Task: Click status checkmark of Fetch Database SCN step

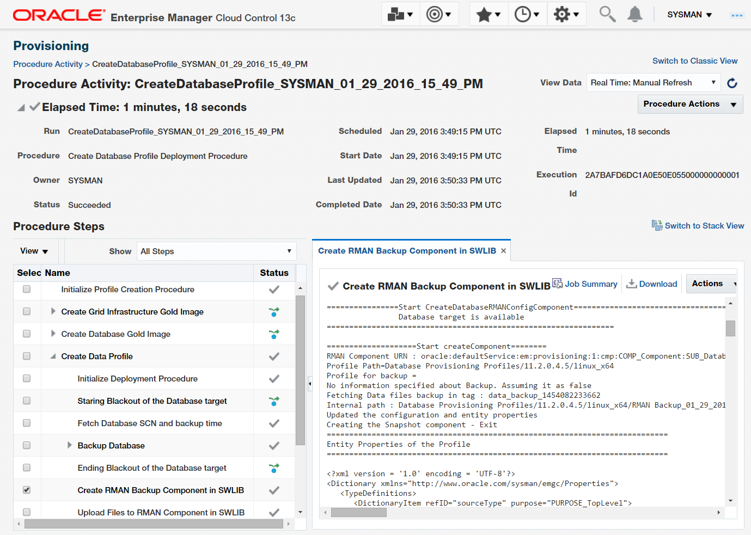Action: point(274,423)
